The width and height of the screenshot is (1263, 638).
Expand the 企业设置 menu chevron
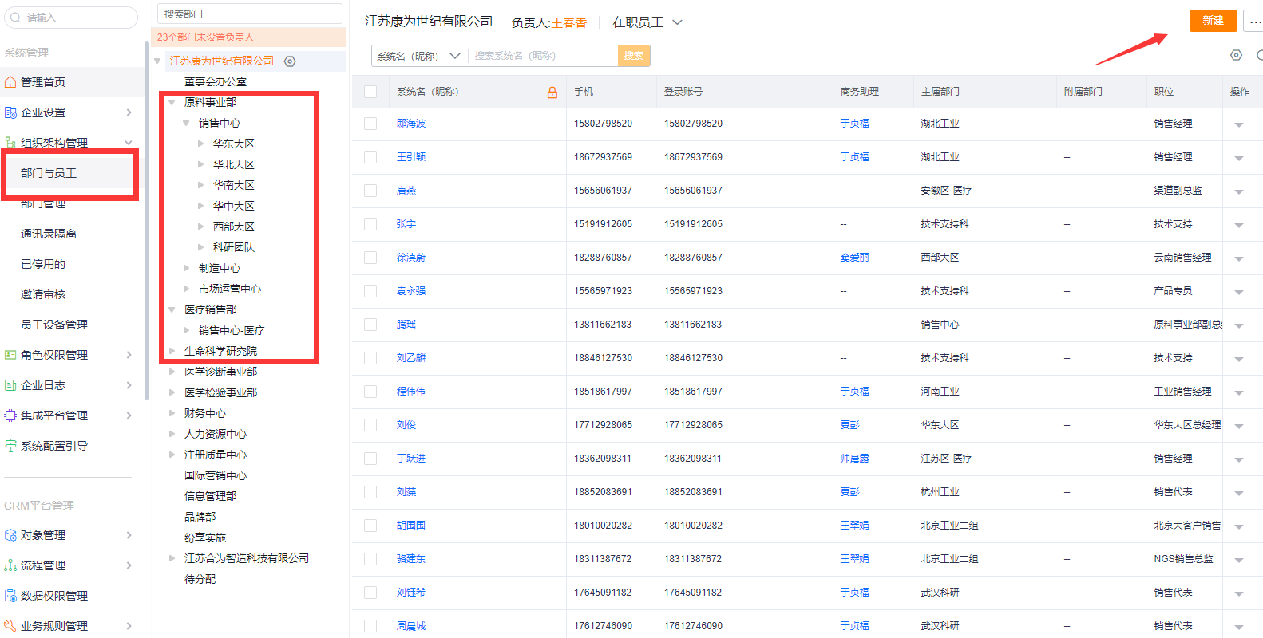(129, 112)
